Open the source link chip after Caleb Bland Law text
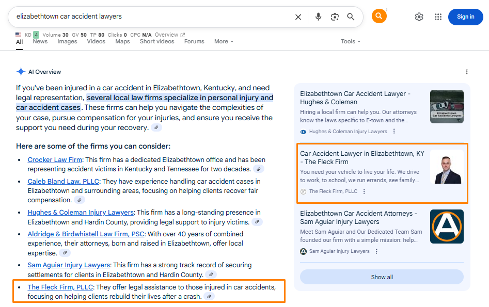Image resolution: width=489 pixels, height=307 pixels. pyautogui.click(x=79, y=200)
